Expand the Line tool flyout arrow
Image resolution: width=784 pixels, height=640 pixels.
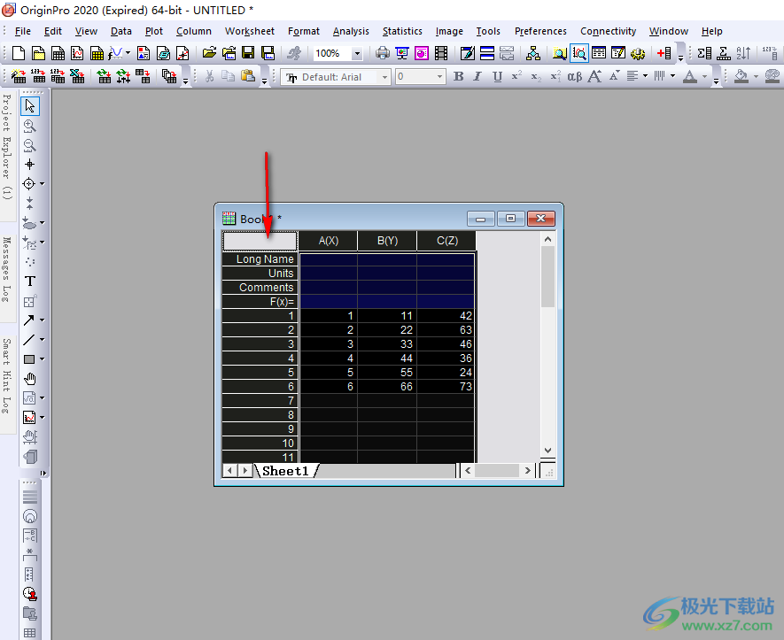(42, 340)
